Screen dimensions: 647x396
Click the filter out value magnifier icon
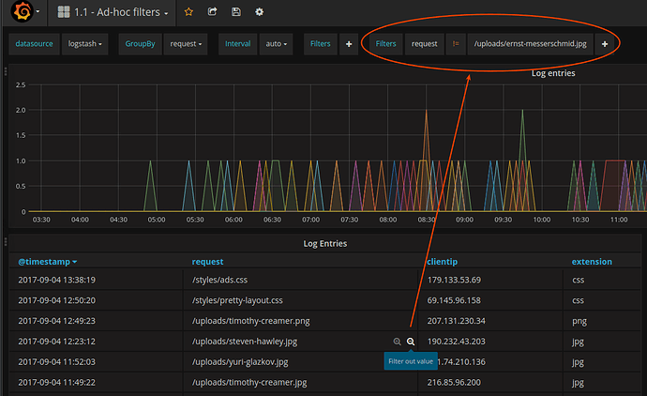point(411,342)
